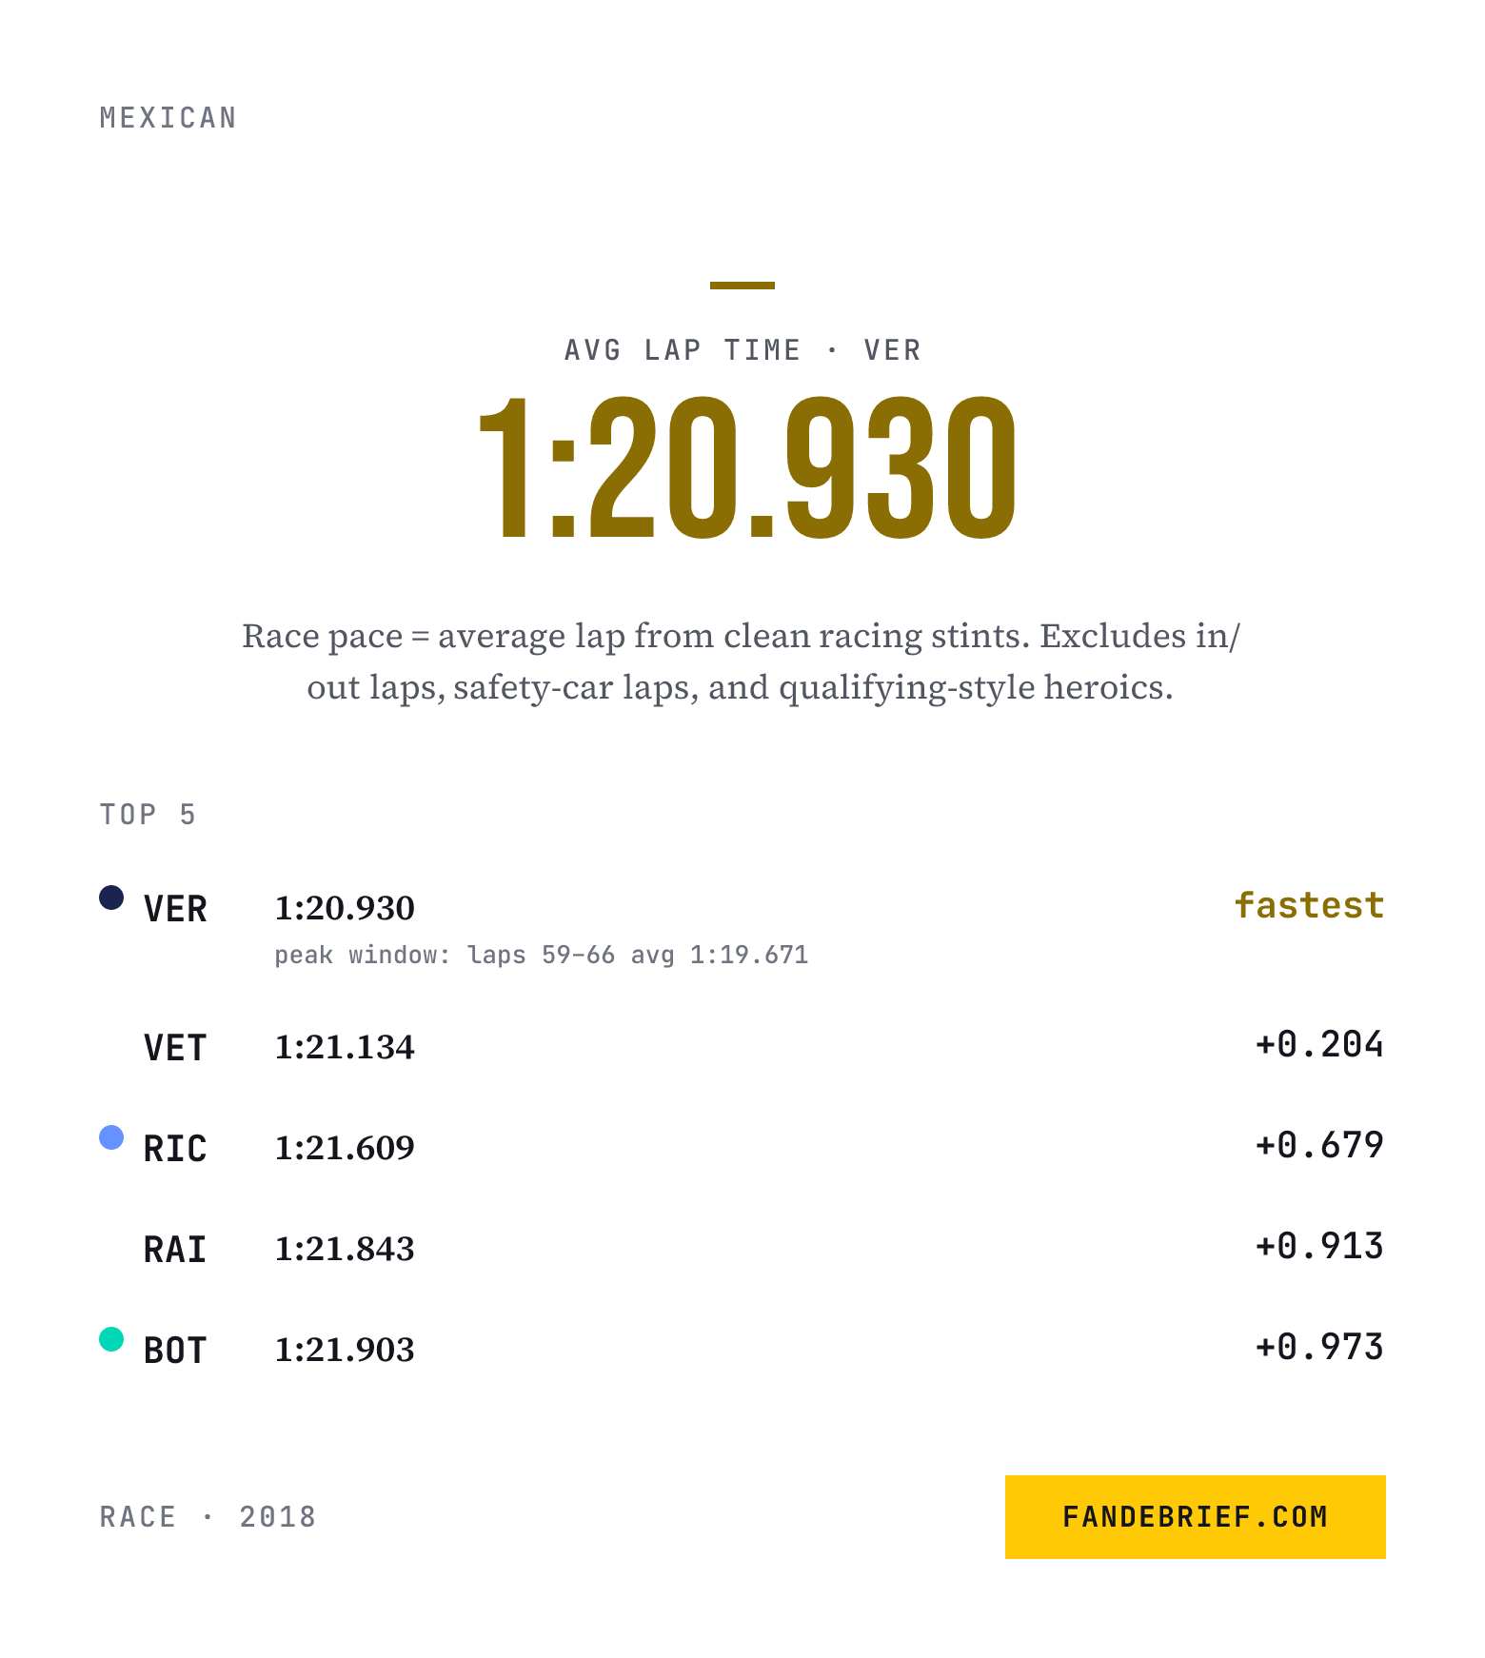
Task: Click the +0.973 gap for BOT
Action: [x=1319, y=1347]
